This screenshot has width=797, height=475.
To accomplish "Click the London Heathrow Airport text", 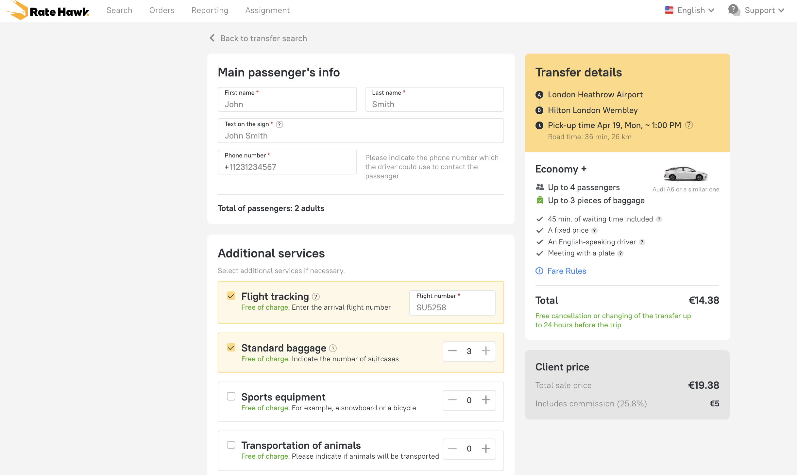I will click(595, 95).
